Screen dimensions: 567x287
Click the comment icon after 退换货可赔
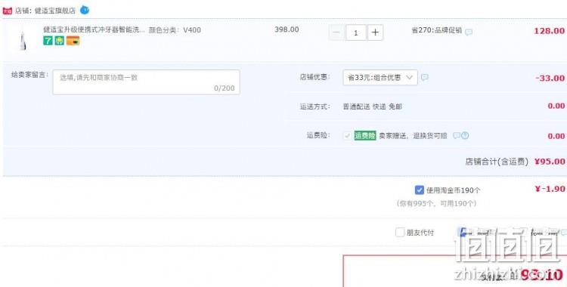click(457, 135)
